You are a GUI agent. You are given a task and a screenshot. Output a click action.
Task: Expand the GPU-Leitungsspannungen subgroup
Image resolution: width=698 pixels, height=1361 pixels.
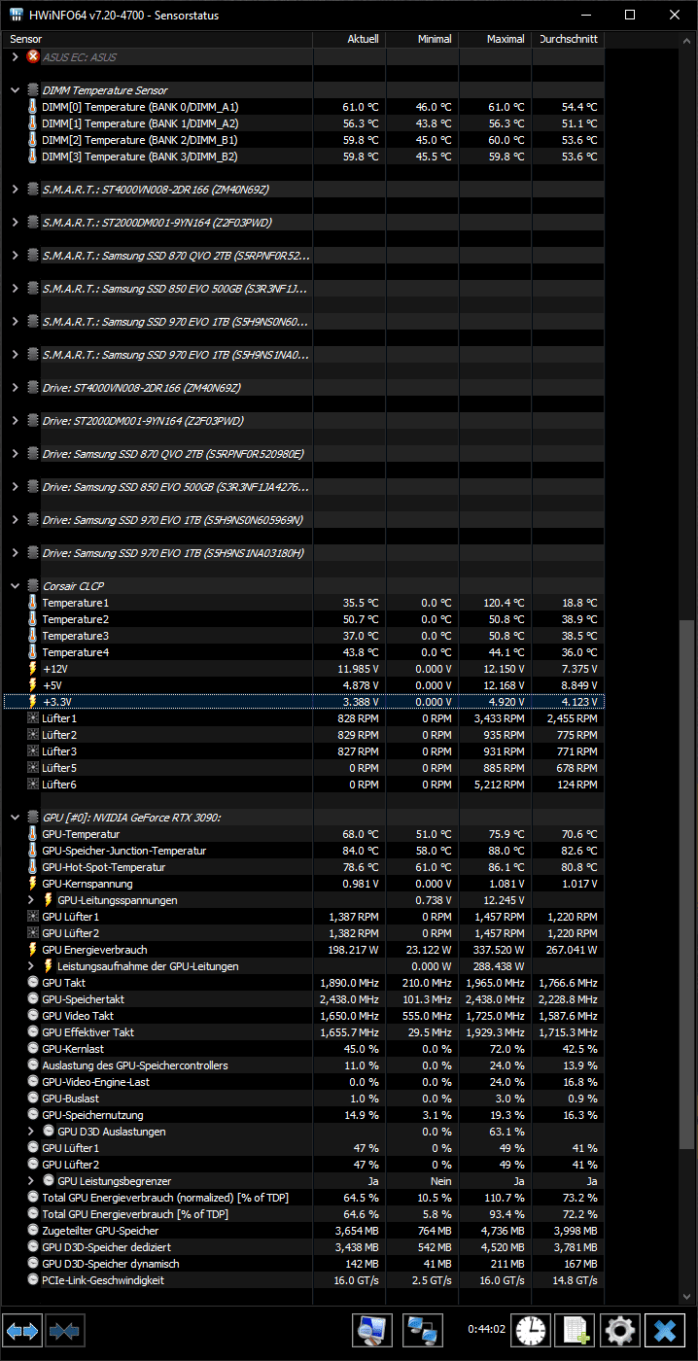click(x=32, y=900)
